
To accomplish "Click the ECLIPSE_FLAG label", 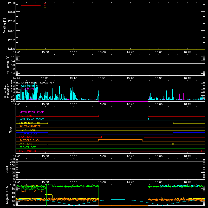I will click(28, 133).
